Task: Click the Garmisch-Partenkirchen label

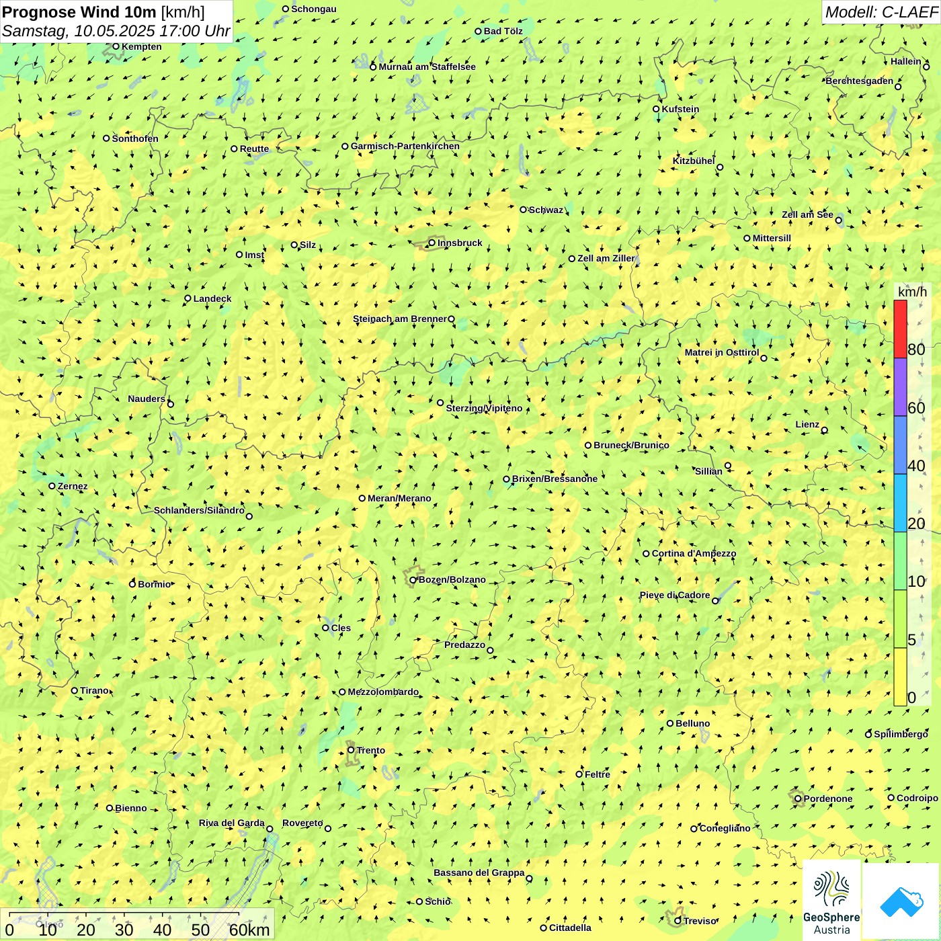Action: tap(405, 146)
